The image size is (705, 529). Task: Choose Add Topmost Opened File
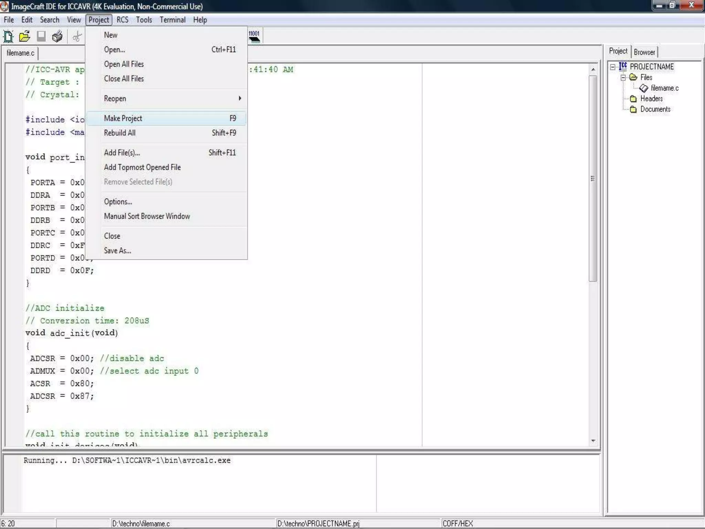pos(167,167)
